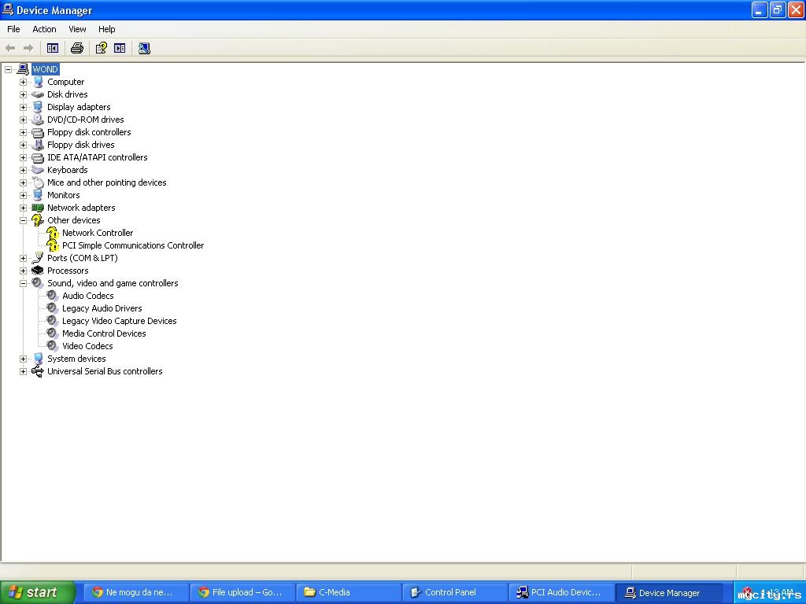Screen dimensions: 806x604
Task: Switch to PCI Audio Device taskbar button
Action: [561, 592]
